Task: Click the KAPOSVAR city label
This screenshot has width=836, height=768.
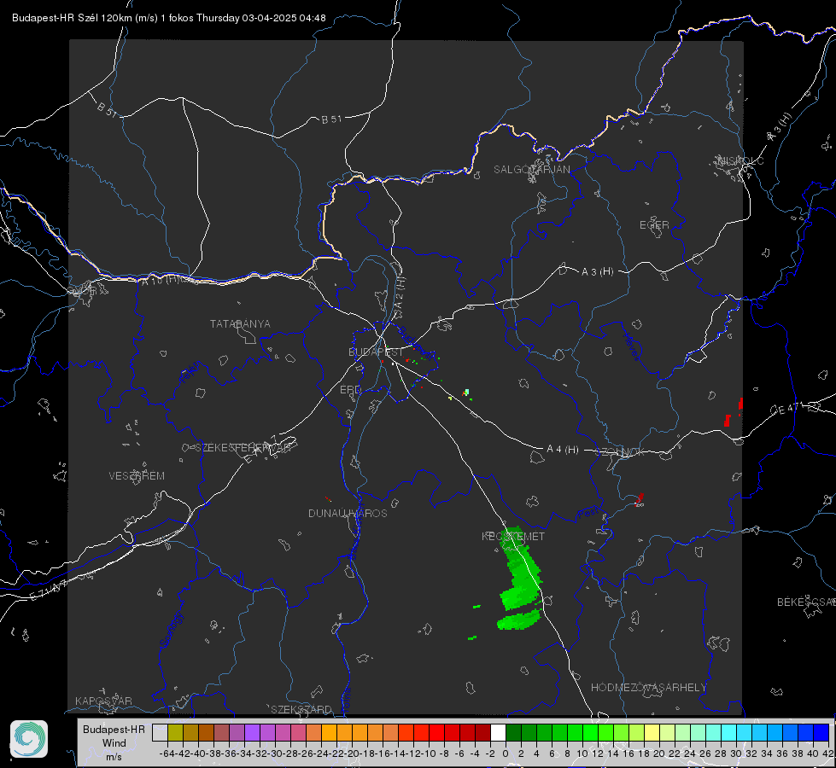Action: pos(103,701)
